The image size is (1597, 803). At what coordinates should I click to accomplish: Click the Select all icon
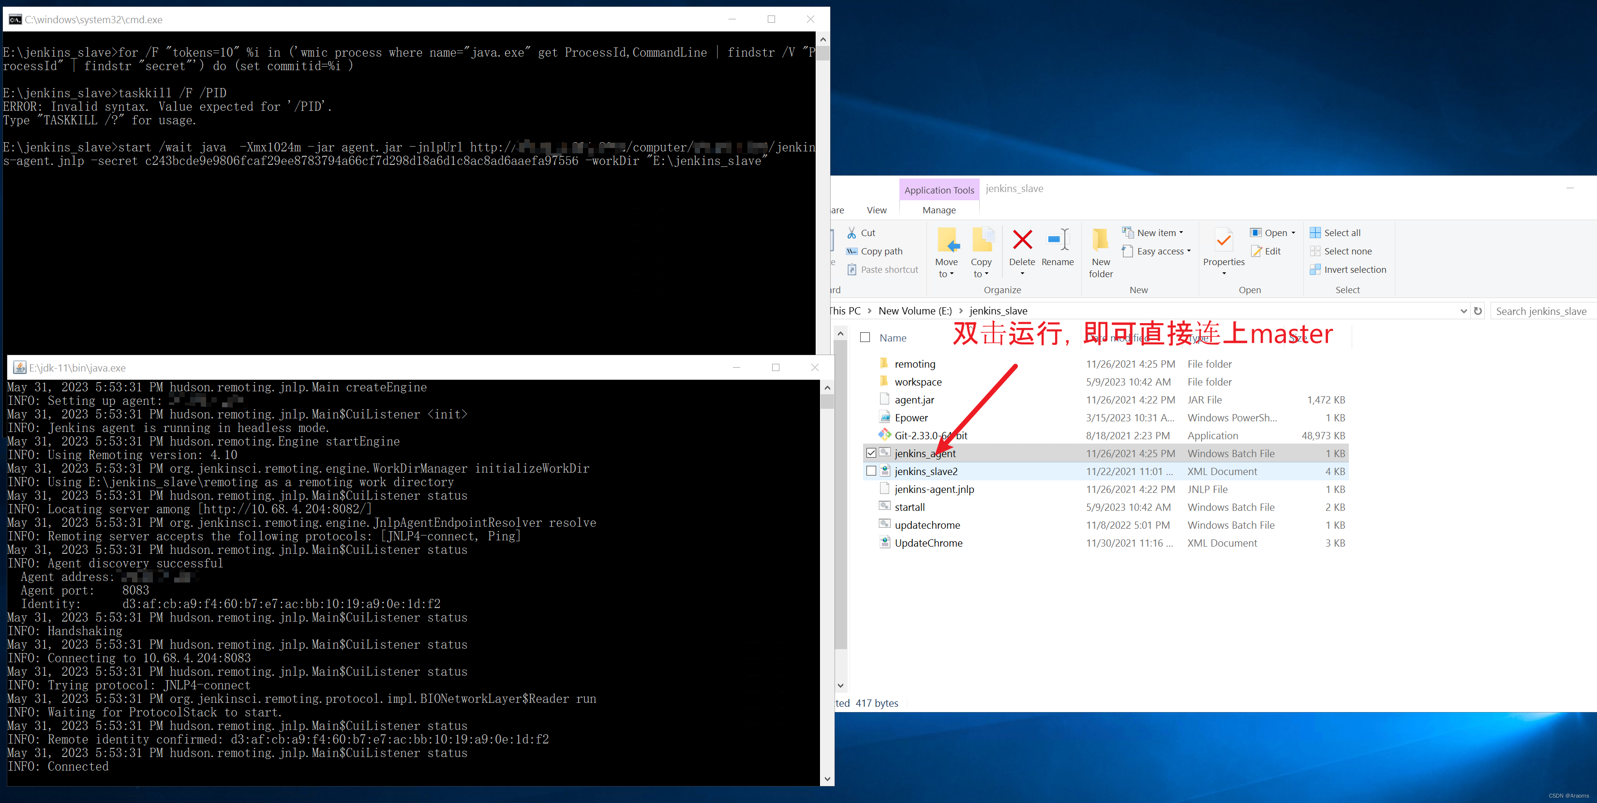click(x=1315, y=233)
